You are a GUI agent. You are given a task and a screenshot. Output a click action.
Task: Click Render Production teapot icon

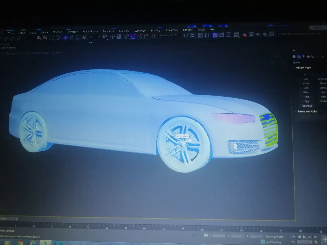258,35
